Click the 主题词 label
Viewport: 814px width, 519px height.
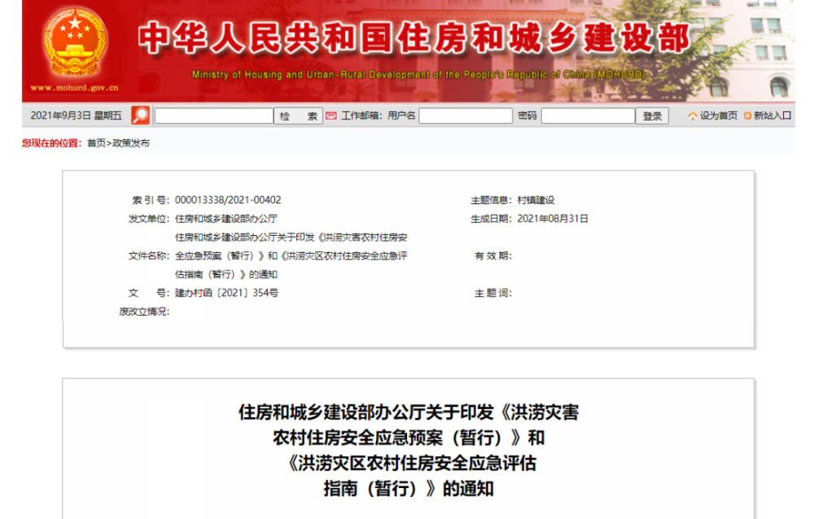[493, 293]
